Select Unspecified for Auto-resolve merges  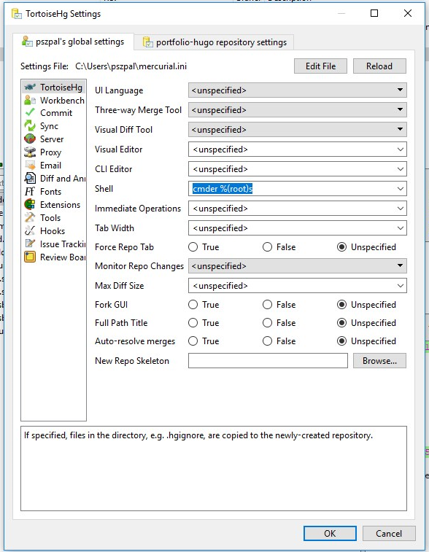point(341,341)
